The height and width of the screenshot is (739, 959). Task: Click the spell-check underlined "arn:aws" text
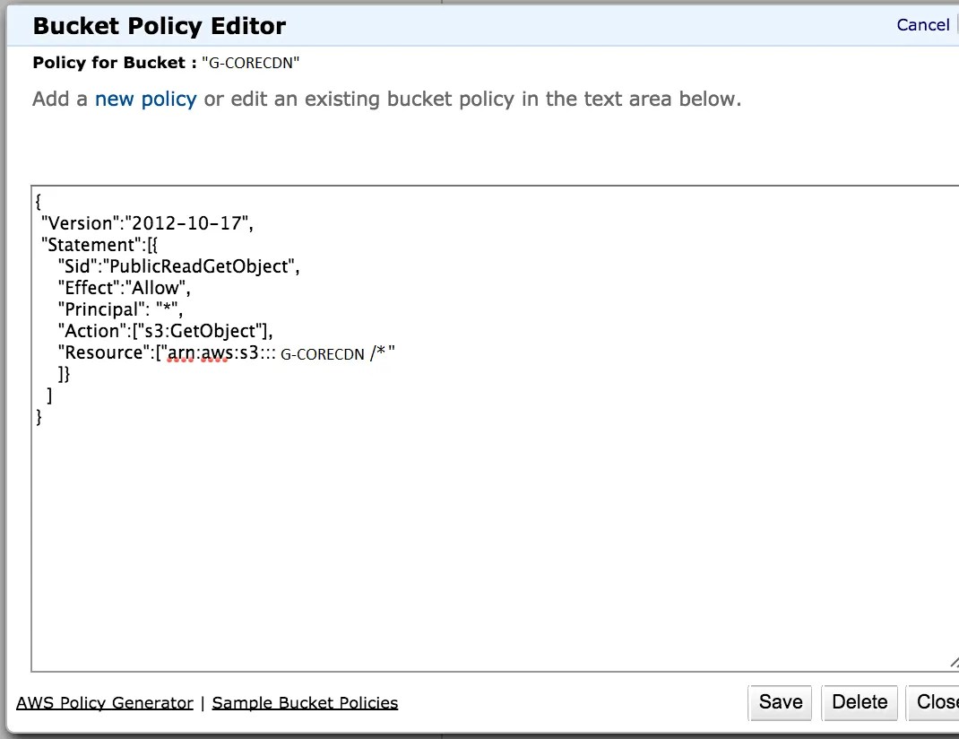point(199,352)
